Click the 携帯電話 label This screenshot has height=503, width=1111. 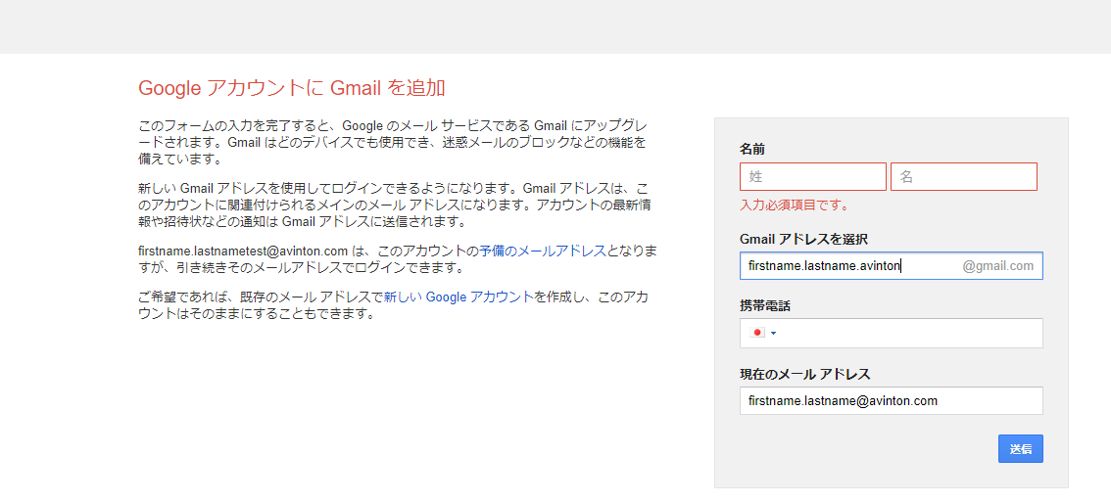tap(764, 306)
